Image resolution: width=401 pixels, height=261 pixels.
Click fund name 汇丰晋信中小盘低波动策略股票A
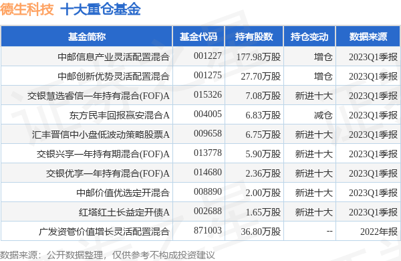click(101, 135)
